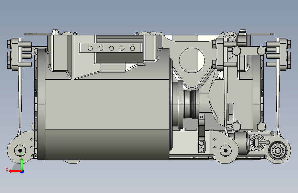Select the large circular opening in the casting
Viewport: 298px width, 193px height.
click(192, 60)
